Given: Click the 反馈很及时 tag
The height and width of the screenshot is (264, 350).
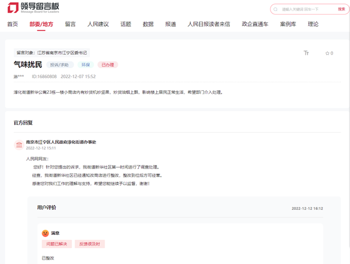Looking at the screenshot, I should click(x=90, y=244).
